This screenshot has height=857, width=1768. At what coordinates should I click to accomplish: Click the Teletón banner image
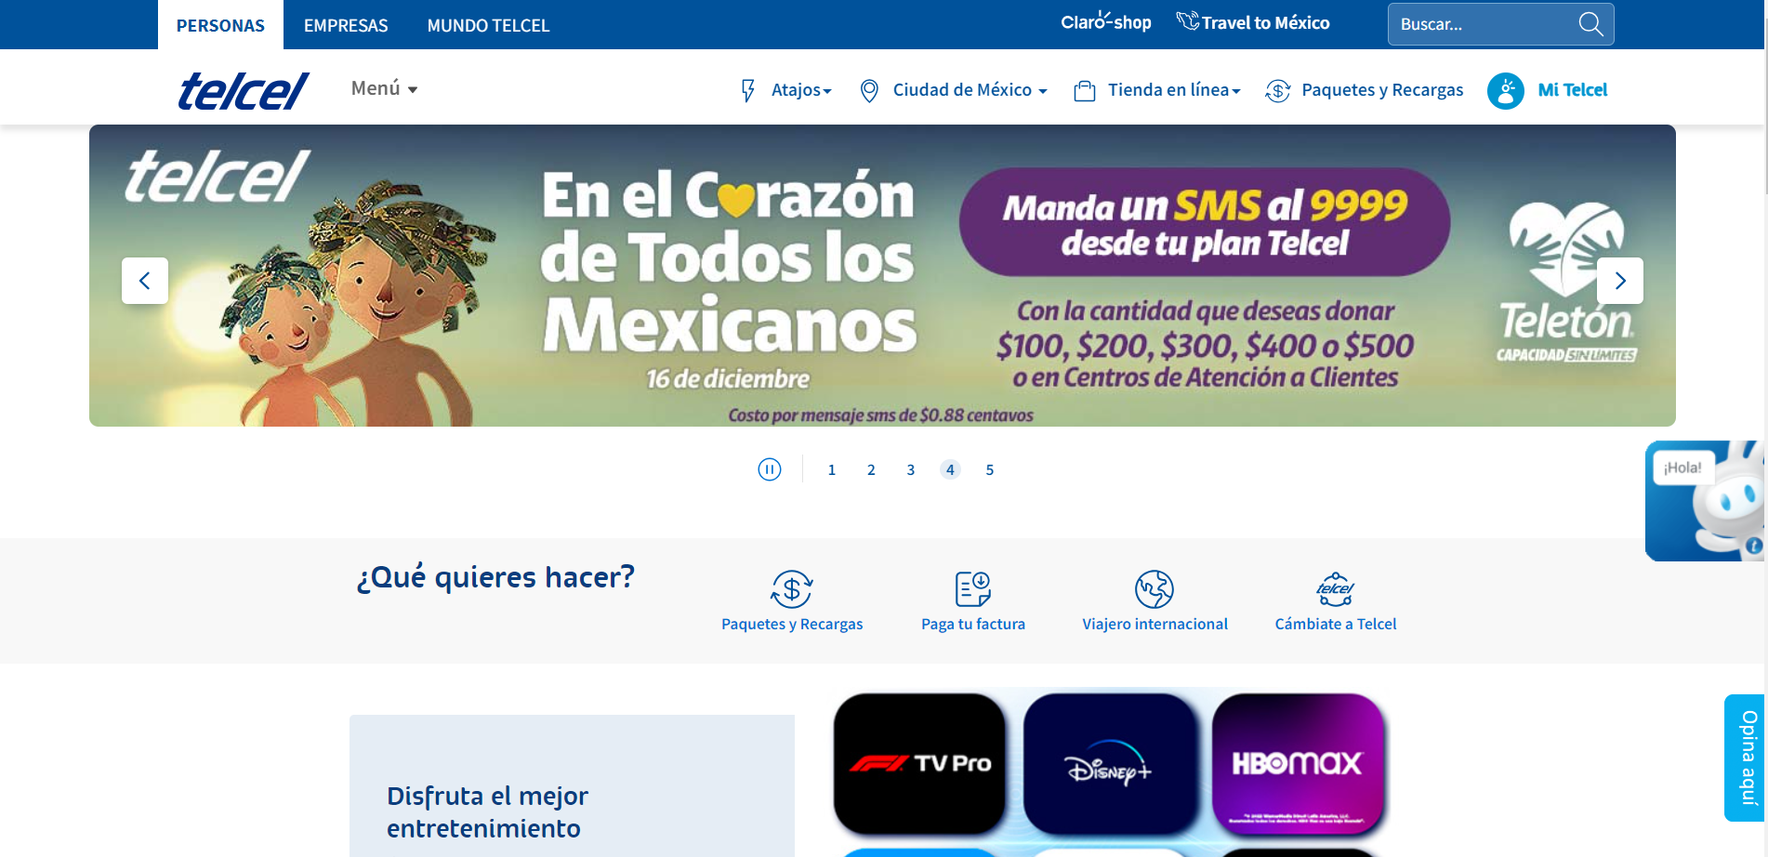pyautogui.click(x=882, y=276)
